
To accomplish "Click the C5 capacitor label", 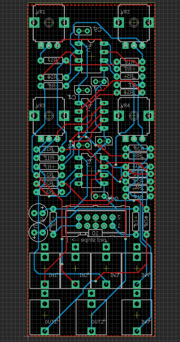I will click(98, 30).
